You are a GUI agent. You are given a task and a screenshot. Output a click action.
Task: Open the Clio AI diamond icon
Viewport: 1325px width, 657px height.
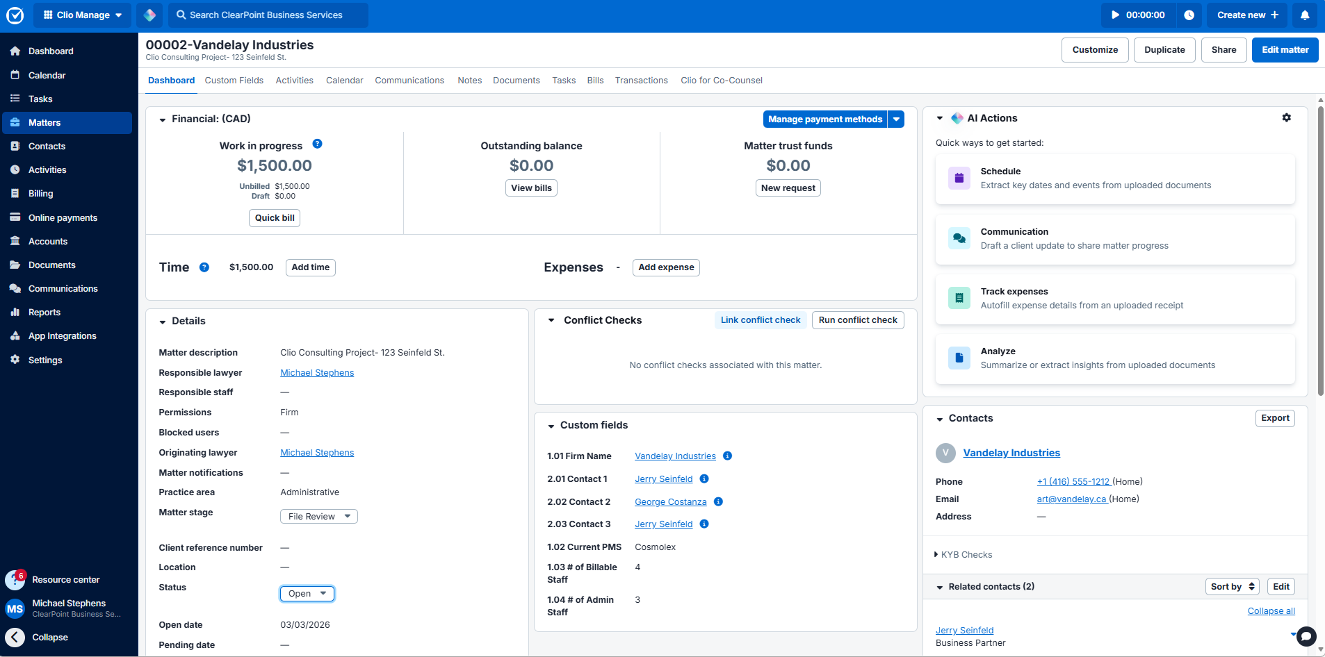click(149, 15)
